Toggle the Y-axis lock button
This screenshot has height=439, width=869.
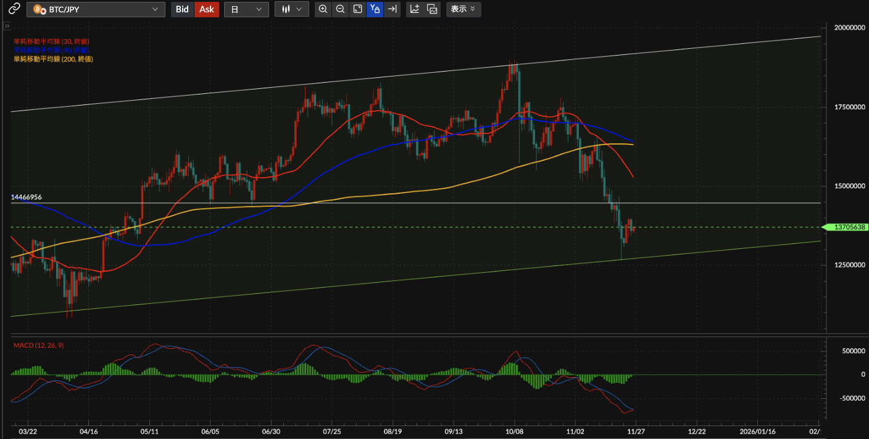click(375, 9)
